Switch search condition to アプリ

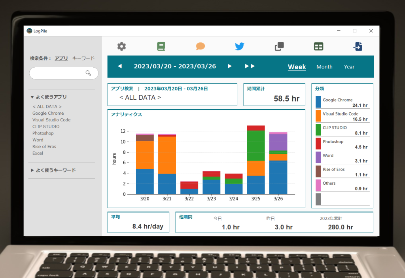[61, 58]
